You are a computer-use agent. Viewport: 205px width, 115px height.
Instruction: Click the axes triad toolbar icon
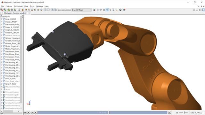tap(117, 10)
